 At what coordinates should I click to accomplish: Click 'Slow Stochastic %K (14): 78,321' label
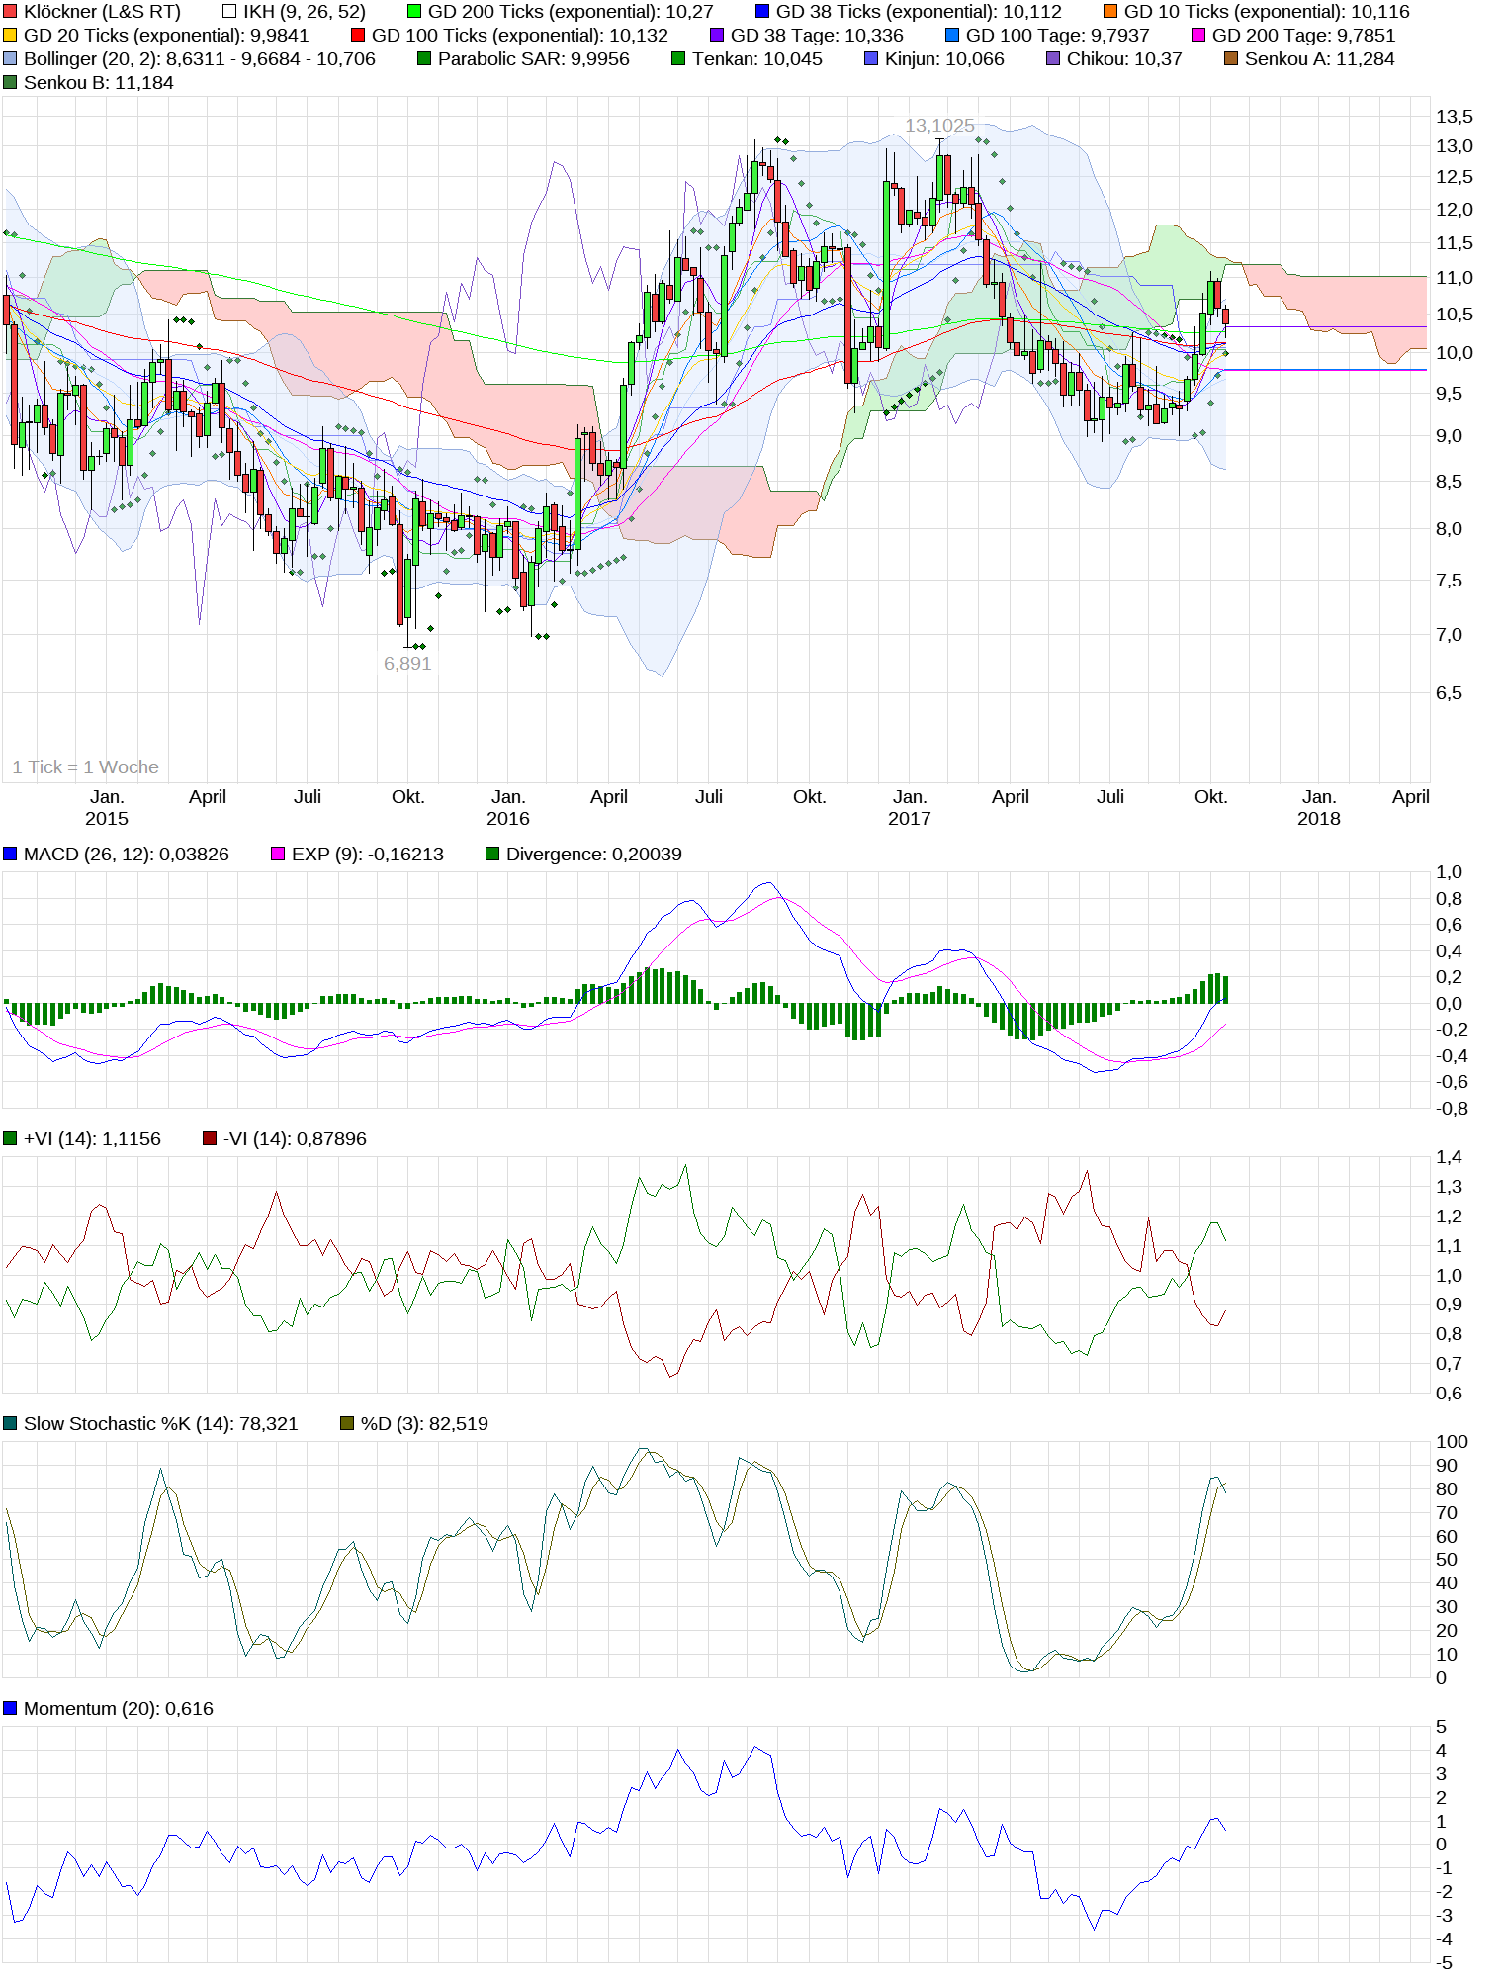tap(160, 1424)
